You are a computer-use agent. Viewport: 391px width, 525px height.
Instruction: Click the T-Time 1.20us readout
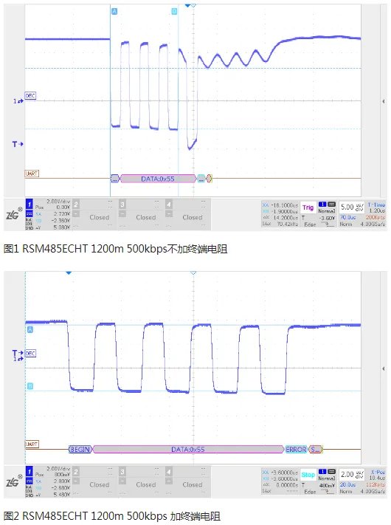[x=376, y=207]
